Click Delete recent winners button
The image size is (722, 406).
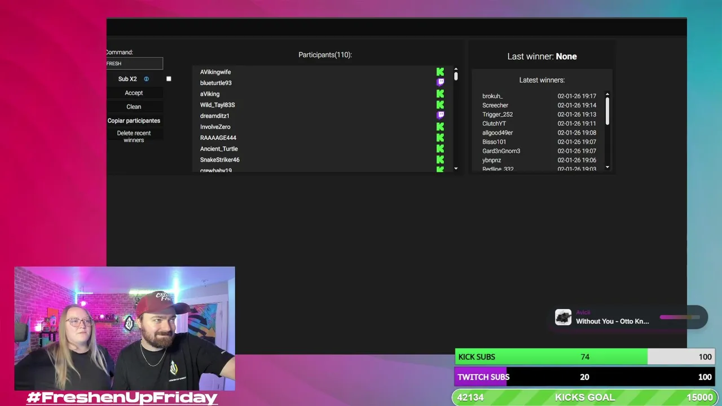pyautogui.click(x=134, y=136)
